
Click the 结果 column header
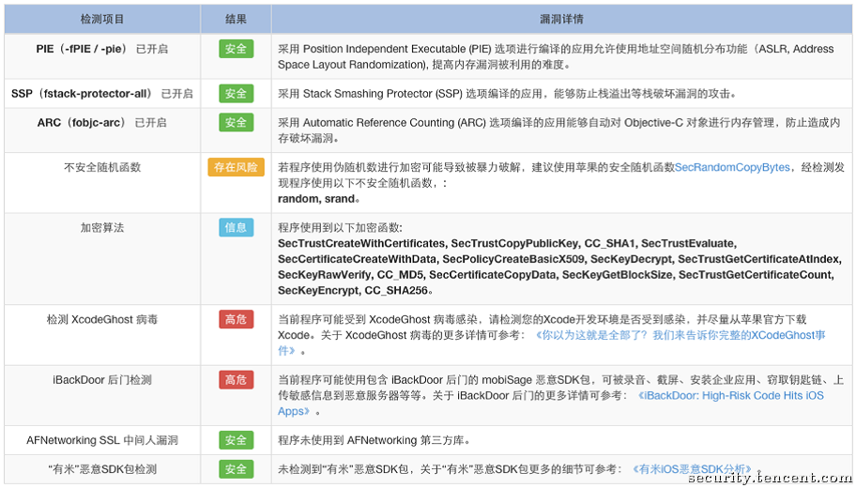point(236,19)
